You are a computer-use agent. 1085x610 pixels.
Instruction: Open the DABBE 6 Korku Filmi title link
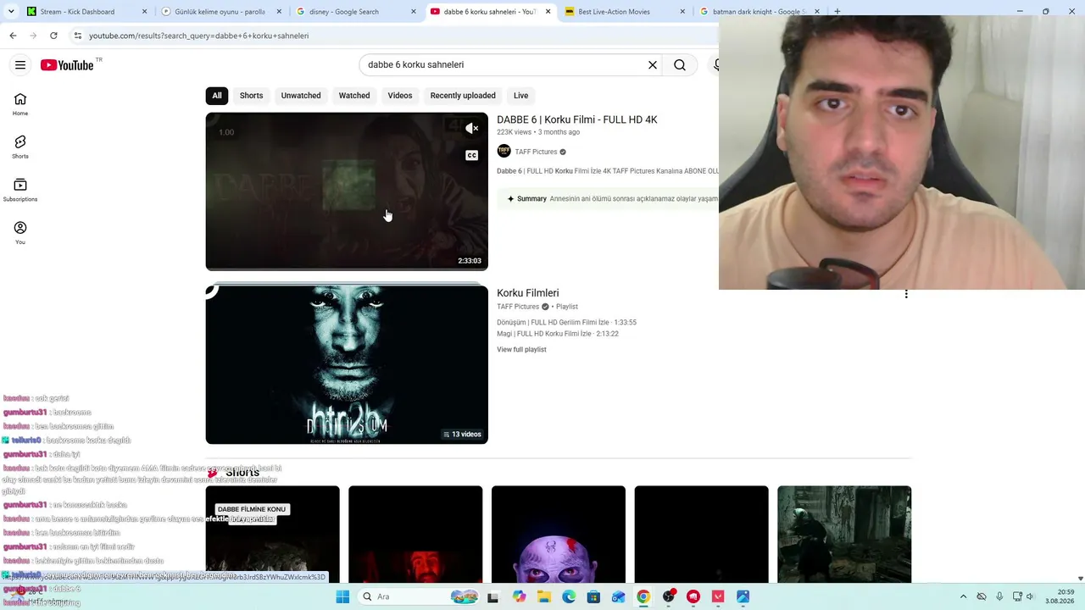click(577, 119)
